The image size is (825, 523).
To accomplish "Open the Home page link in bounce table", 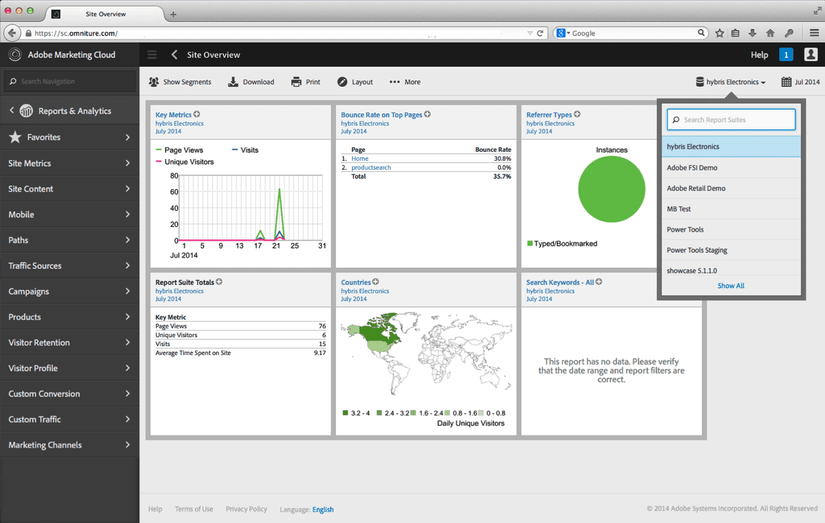I will [360, 158].
